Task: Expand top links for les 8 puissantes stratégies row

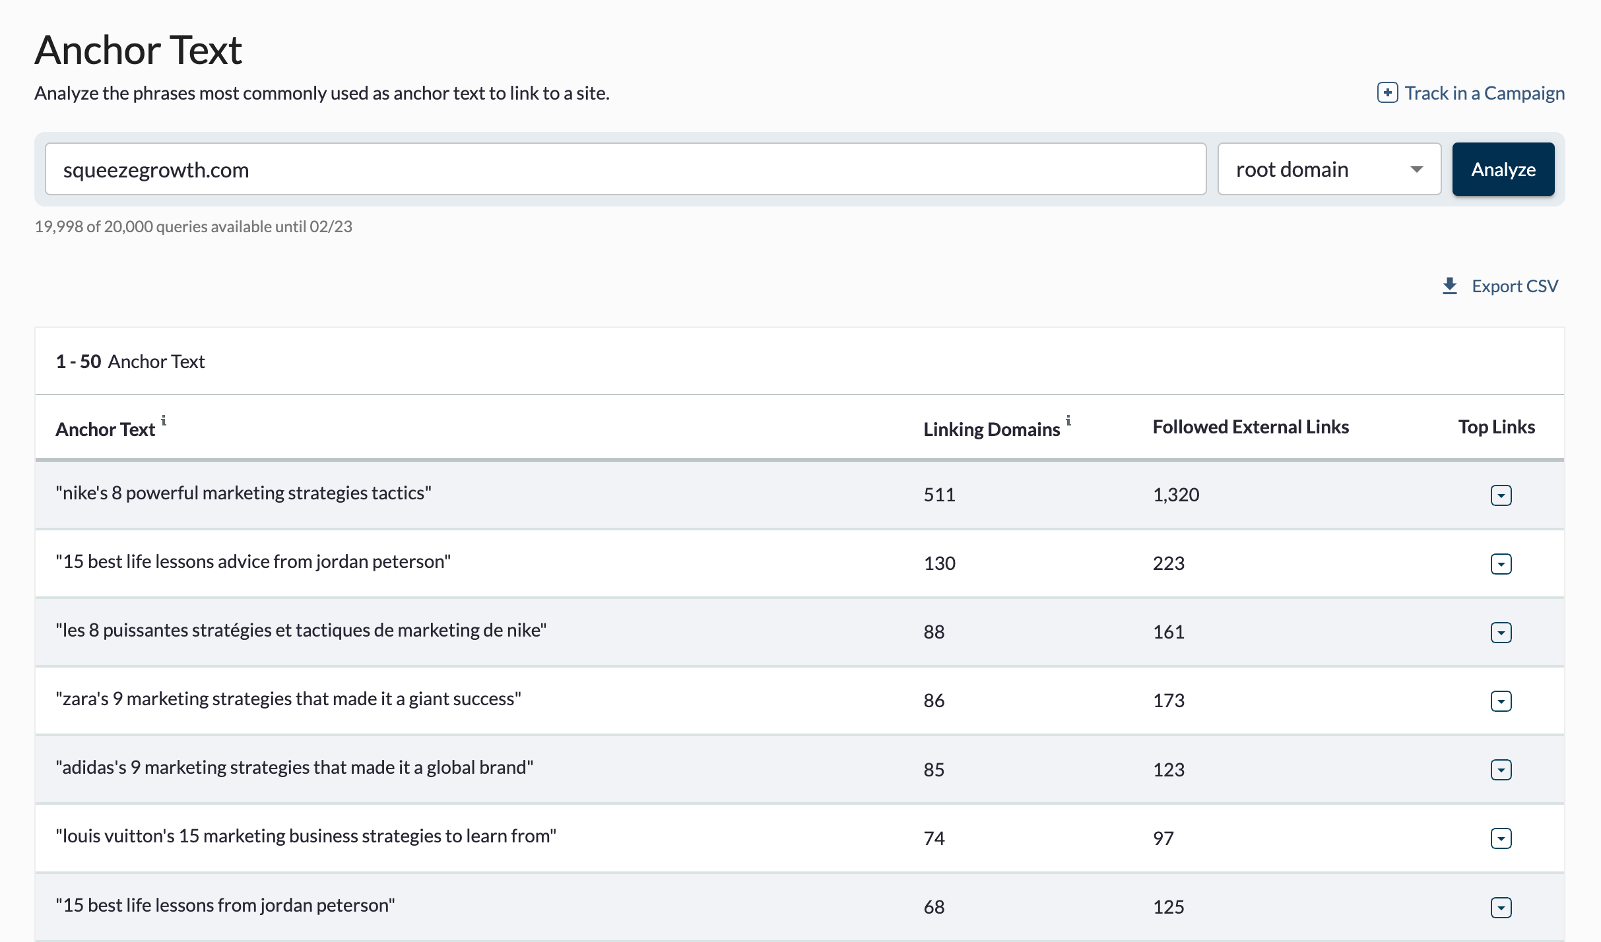Action: [1501, 633]
